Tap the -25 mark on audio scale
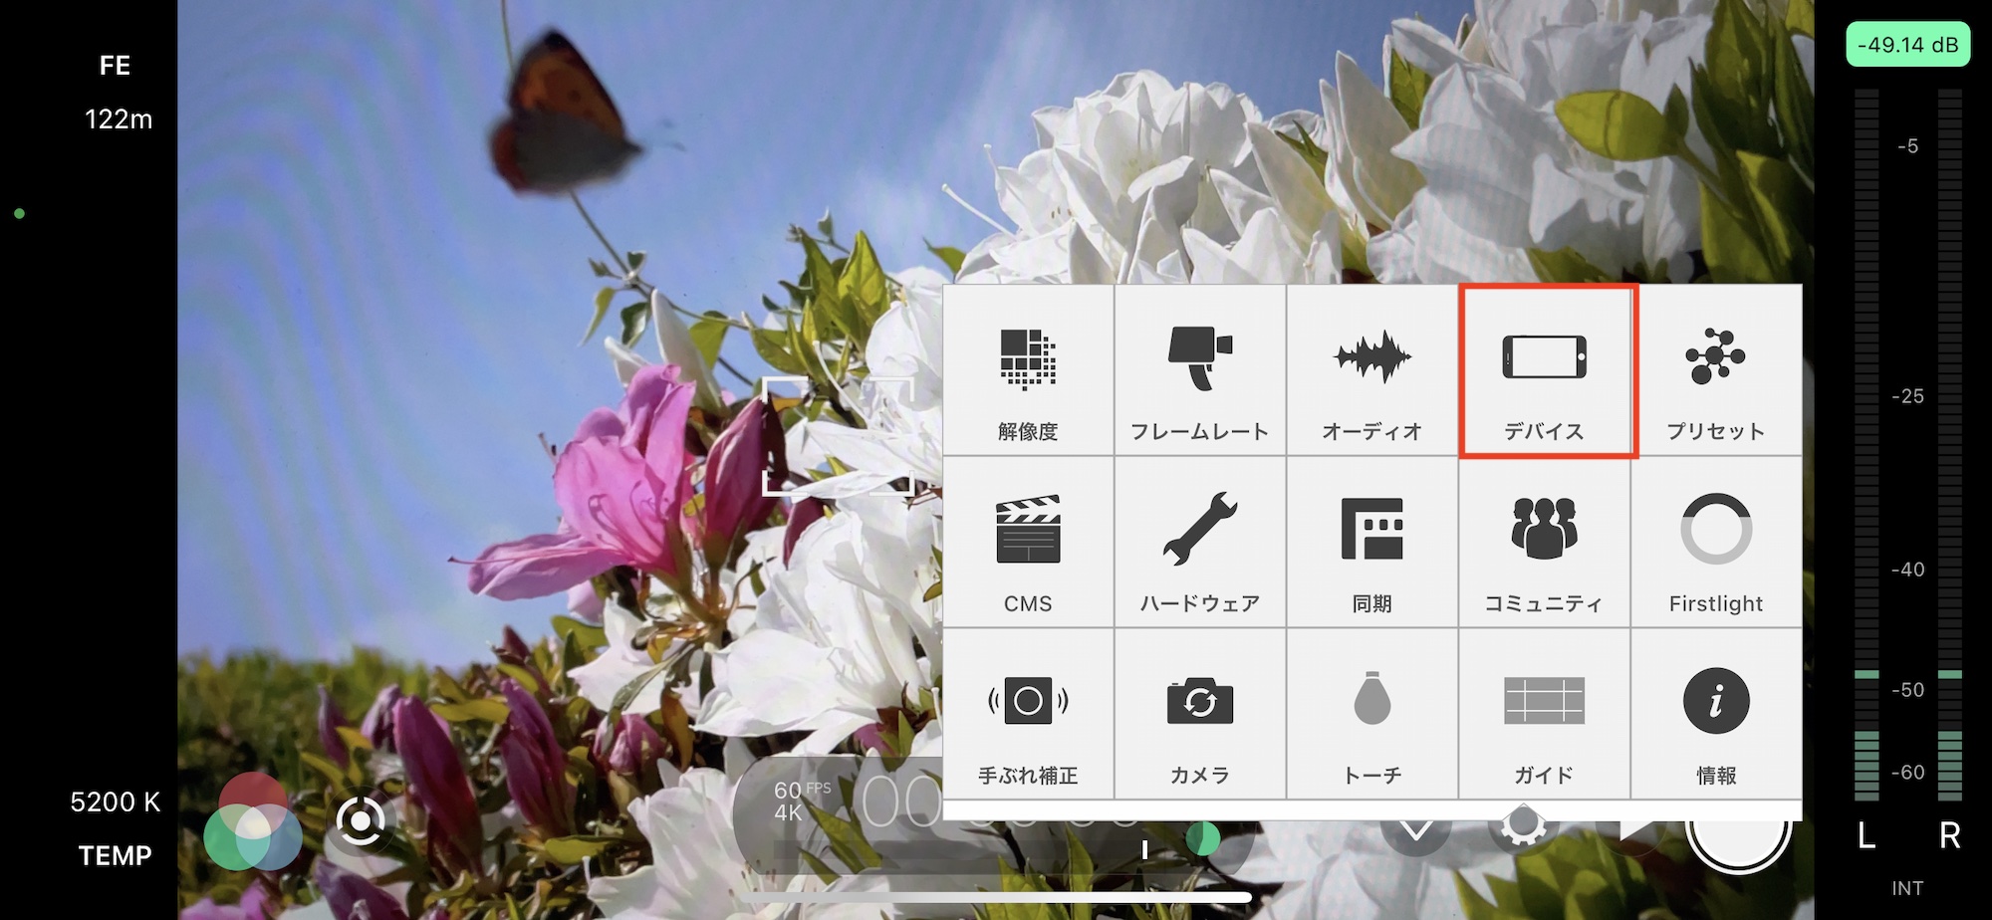This screenshot has width=1992, height=920. point(1907,396)
